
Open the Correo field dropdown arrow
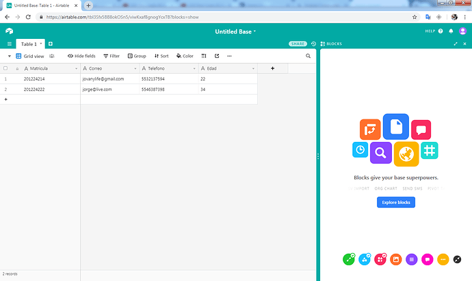pos(134,68)
